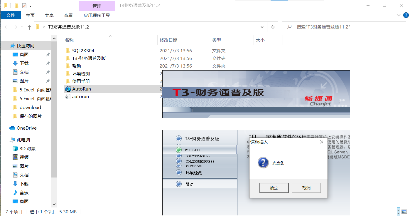Confirm with 确定 in the dialog
This screenshot has width=410, height=216.
point(274,188)
